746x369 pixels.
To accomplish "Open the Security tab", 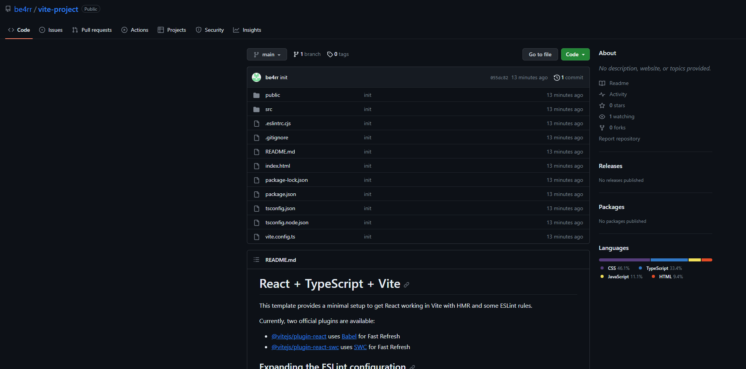I will (210, 30).
